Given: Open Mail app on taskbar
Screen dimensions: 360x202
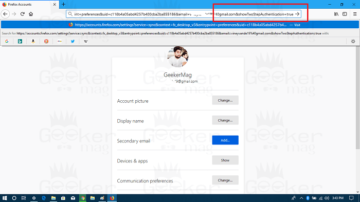Looking at the screenshot, I should [73, 198].
